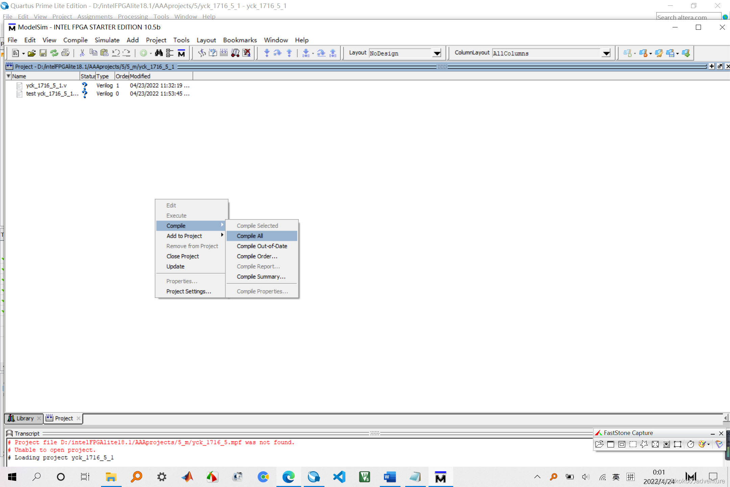The height and width of the screenshot is (487, 730).
Task: Click the volume icon in system tray
Action: [586, 477]
